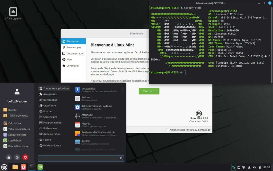273x171 pixels.
Task: Uncheck Afficher cette fenêtre au démarrage
Action: [x=168, y=130]
